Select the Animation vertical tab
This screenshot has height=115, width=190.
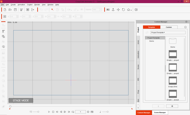(138, 54)
